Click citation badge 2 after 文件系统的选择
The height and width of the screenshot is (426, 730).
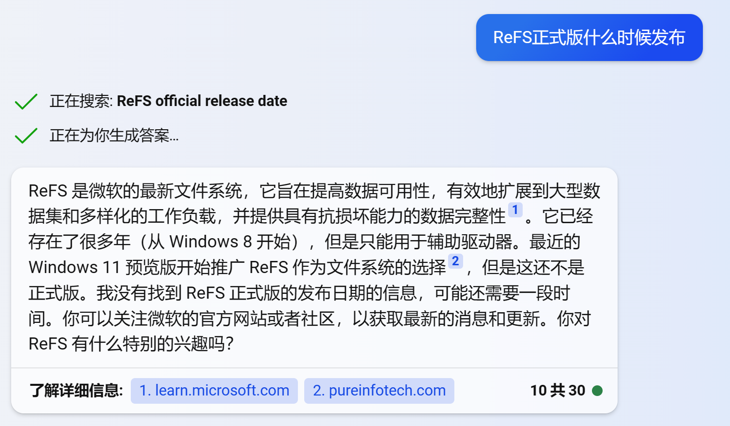[x=454, y=260]
